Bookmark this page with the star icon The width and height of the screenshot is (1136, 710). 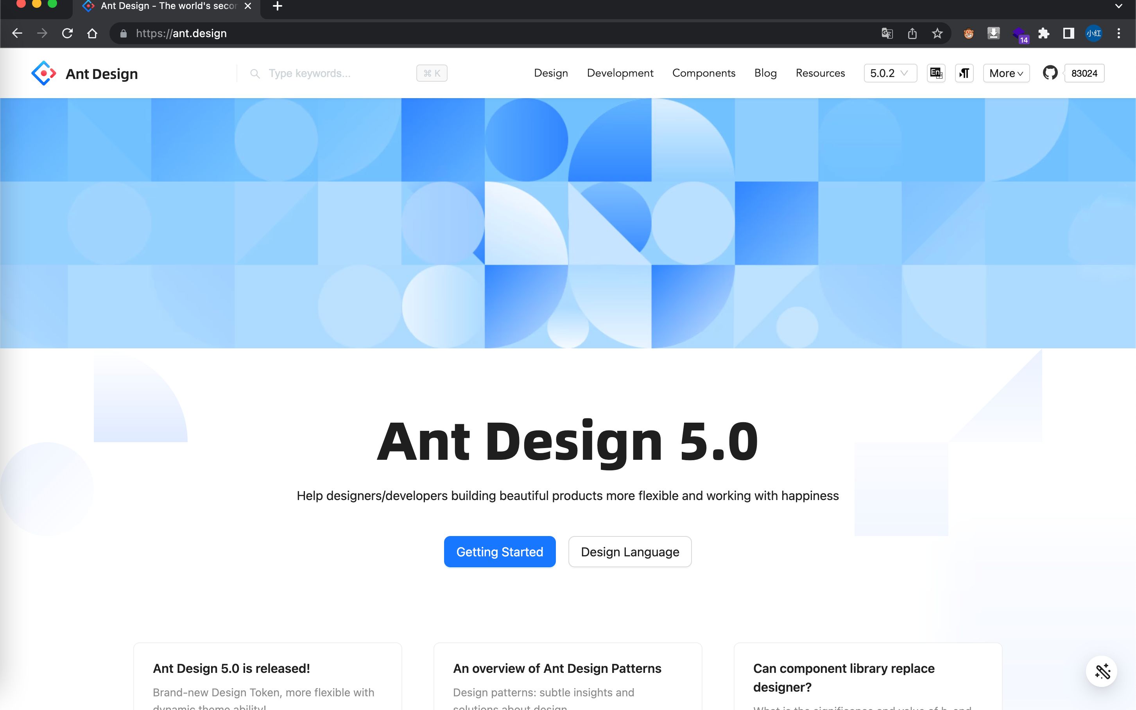coord(937,33)
